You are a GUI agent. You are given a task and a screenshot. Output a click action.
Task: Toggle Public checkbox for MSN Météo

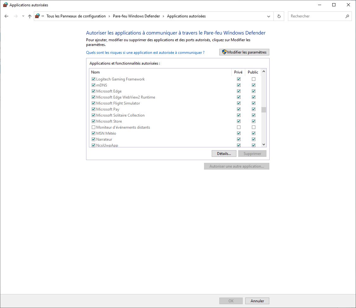(x=253, y=133)
